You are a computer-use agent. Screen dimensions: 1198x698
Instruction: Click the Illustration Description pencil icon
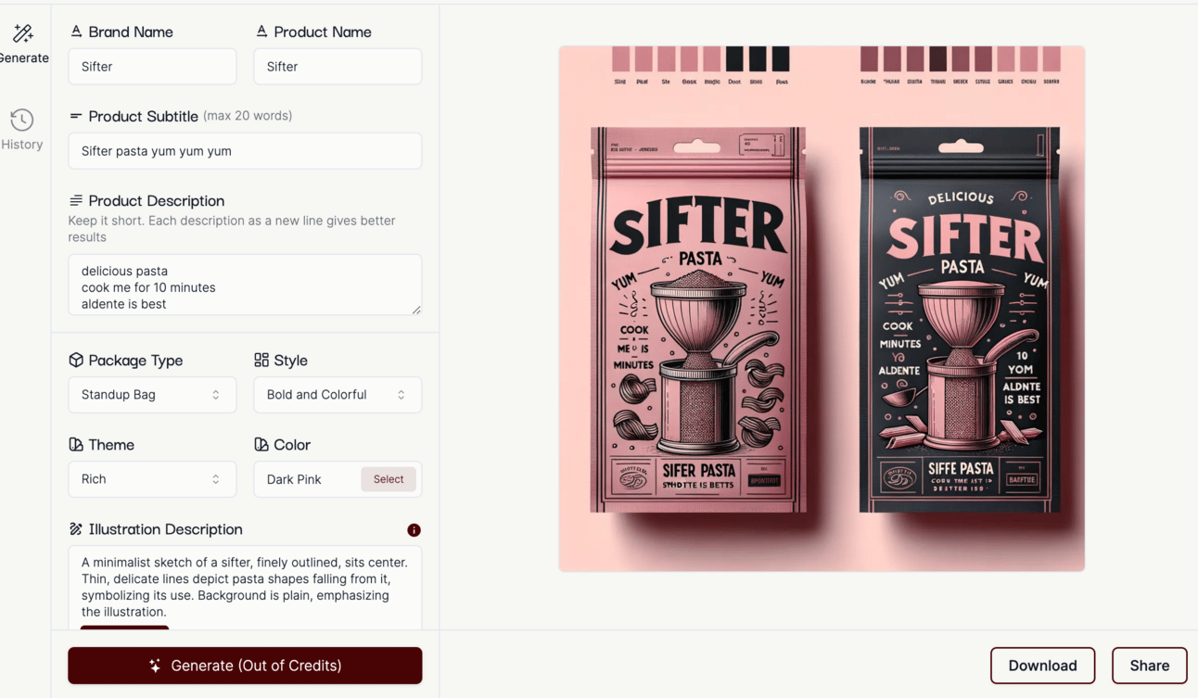coord(76,528)
